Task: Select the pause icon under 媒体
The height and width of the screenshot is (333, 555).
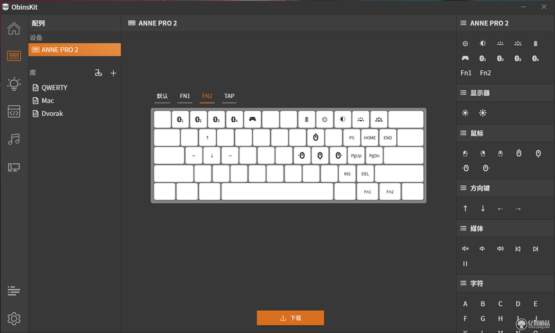Action: 465,264
